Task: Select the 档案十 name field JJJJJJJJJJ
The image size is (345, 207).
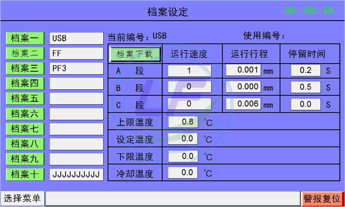Action: pyautogui.click(x=76, y=174)
